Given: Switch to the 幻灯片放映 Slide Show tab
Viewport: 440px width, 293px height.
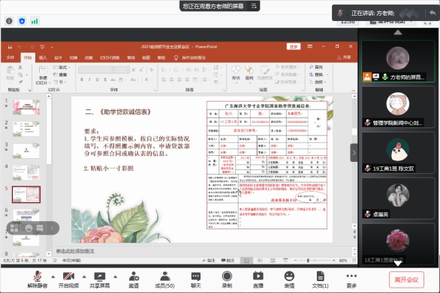Looking at the screenshot, I should tap(110, 58).
